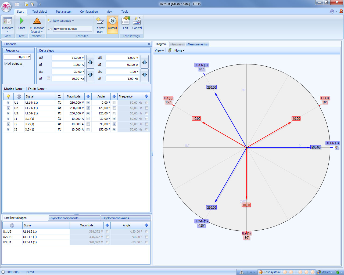
Task: Click the help icon in the ribbon corner
Action: [332, 11]
